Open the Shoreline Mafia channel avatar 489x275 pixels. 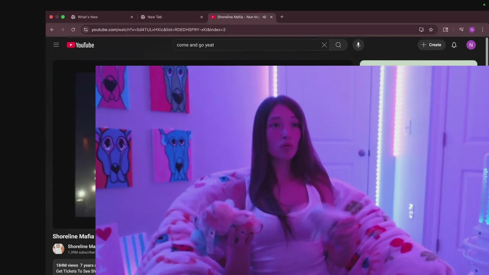58,249
